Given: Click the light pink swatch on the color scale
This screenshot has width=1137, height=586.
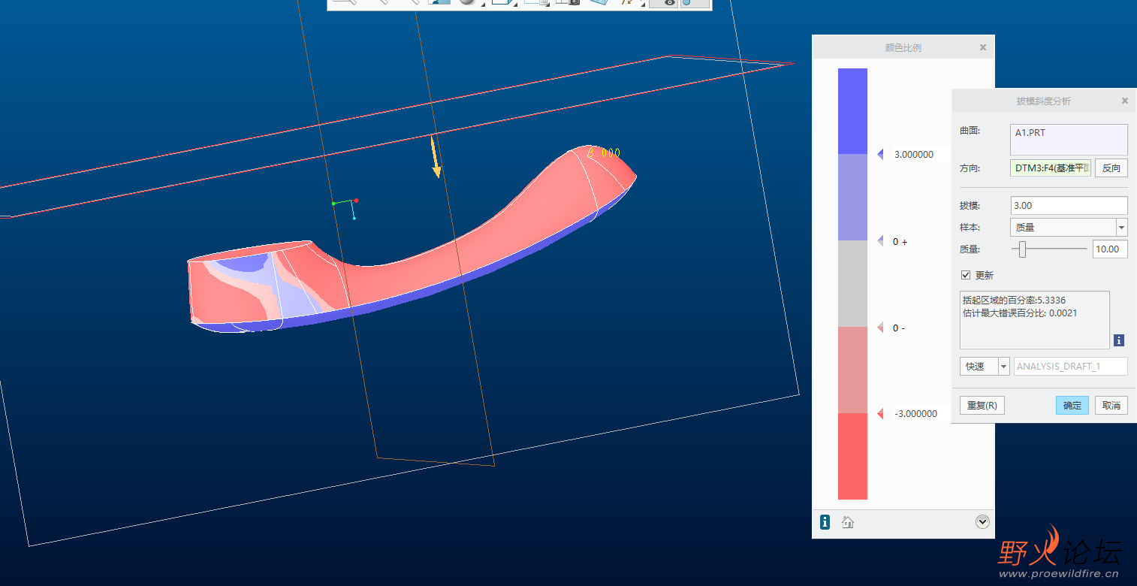Looking at the screenshot, I should coord(852,370).
